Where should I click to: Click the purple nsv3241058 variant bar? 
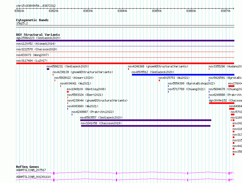(x=146, y=126)
